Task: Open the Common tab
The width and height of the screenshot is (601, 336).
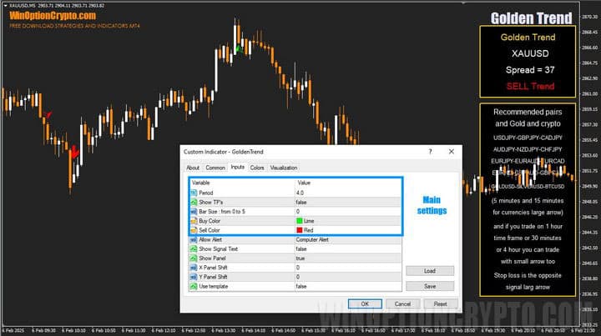Action: (215, 168)
